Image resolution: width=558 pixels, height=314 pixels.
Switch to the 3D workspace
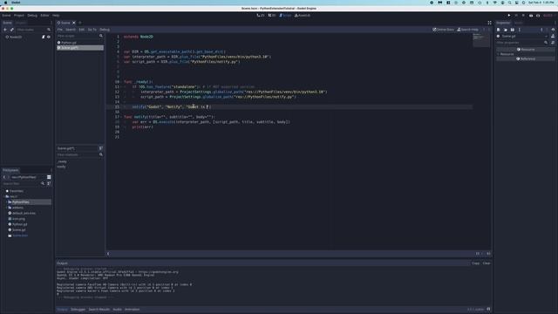click(x=272, y=16)
